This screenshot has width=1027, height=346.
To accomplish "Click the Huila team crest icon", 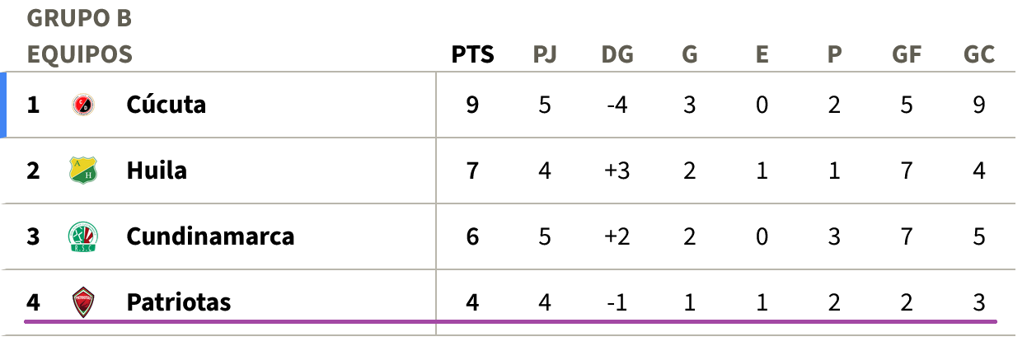I will pos(83,171).
